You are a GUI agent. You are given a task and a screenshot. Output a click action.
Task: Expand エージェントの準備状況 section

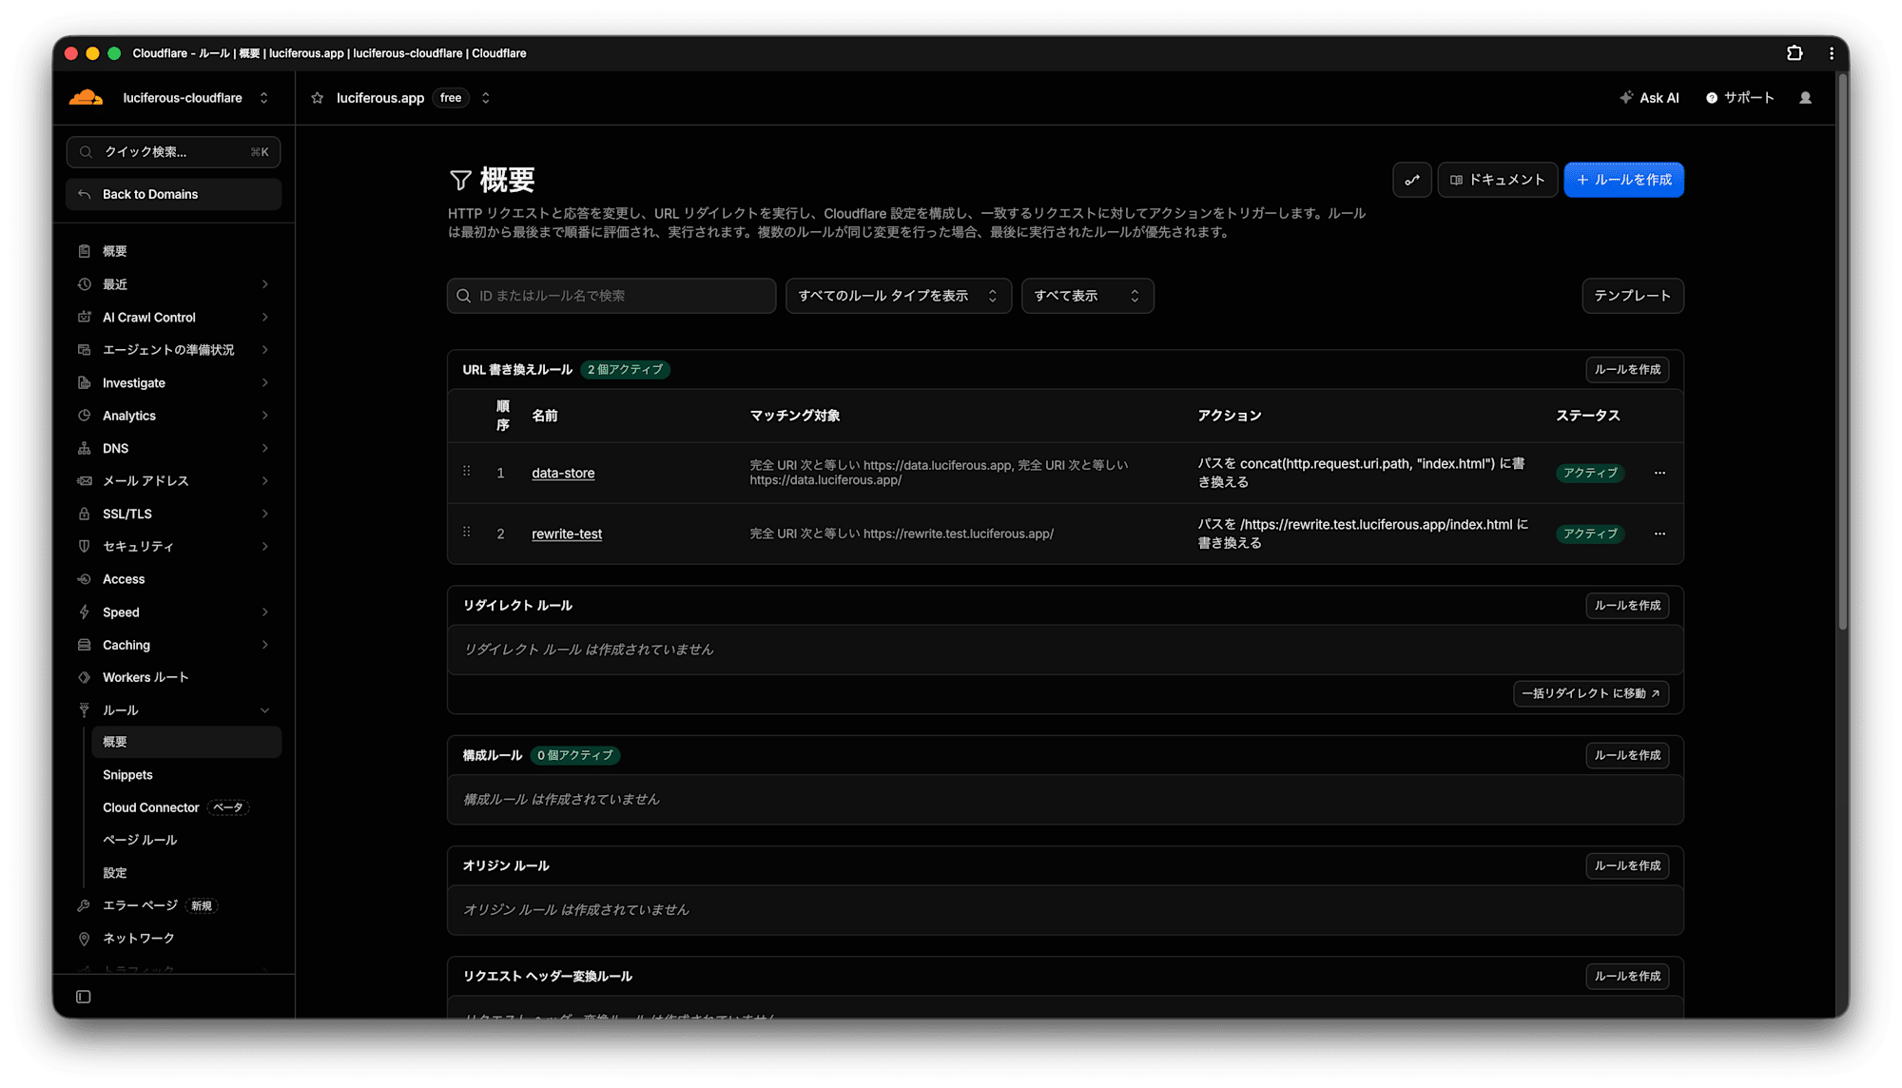265,350
